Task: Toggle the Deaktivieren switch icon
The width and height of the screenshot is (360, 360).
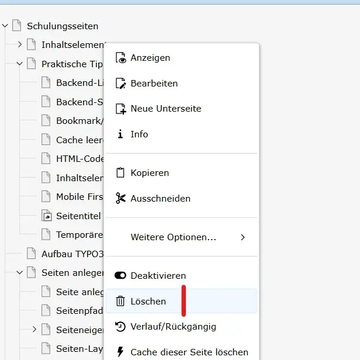Action: [120, 276]
